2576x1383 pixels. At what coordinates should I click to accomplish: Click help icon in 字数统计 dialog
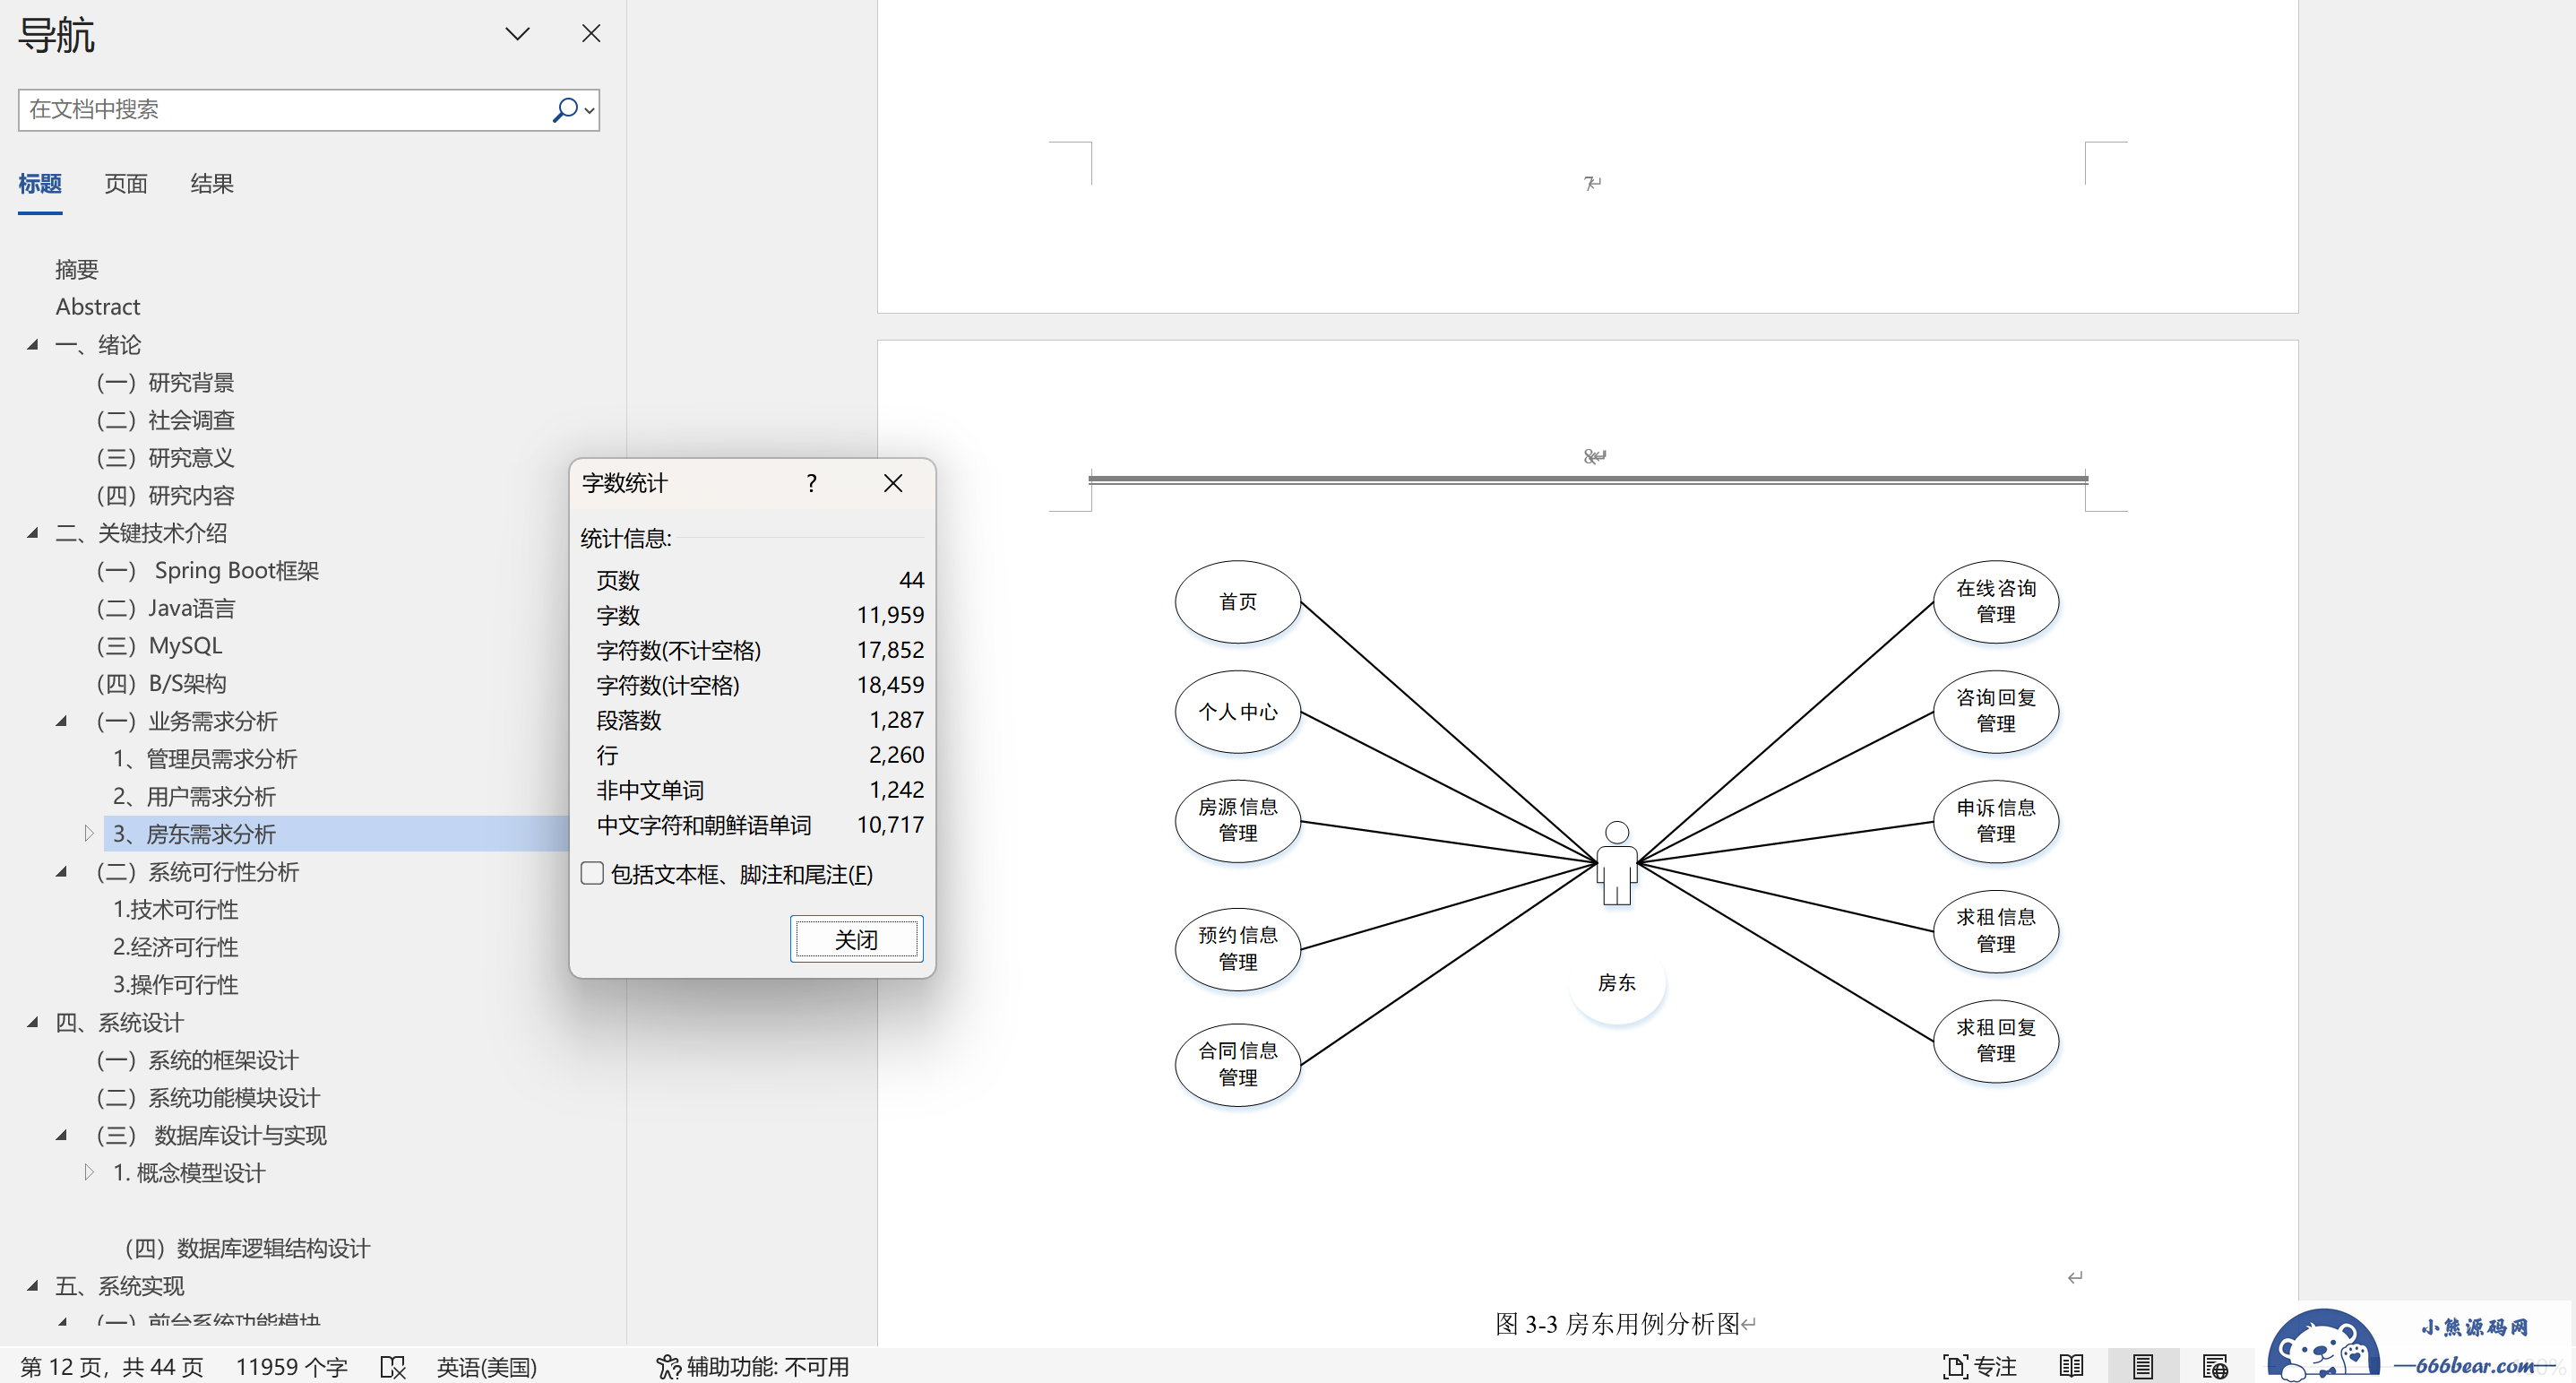811,484
